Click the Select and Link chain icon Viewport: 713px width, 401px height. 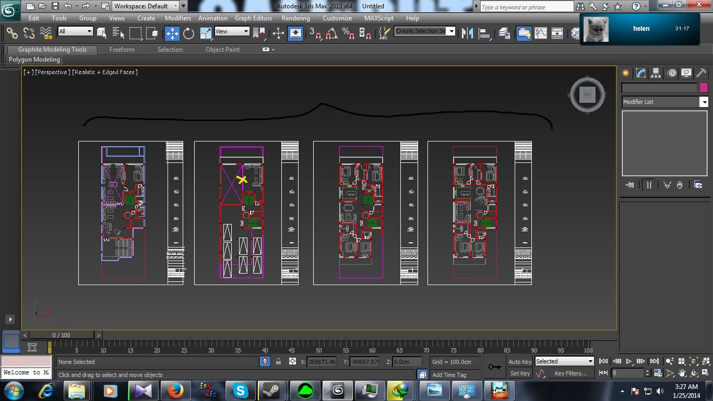(x=11, y=33)
